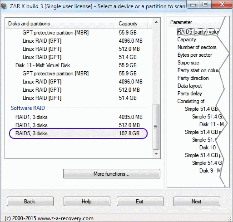The height and width of the screenshot is (222, 233).
Task: Select the Consisting of parameter row
Action: click(x=191, y=101)
